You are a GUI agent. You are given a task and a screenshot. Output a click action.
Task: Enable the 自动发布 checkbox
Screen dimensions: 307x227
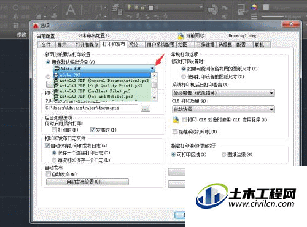tap(49, 174)
